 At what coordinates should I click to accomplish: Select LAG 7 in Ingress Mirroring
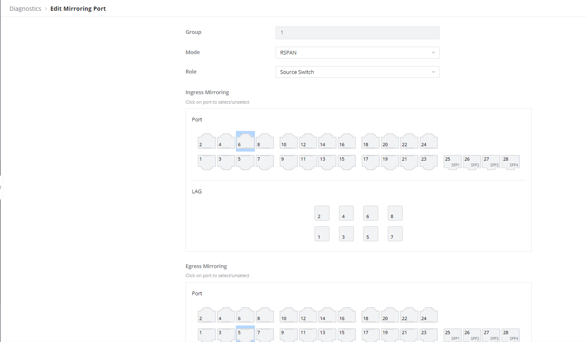coord(395,234)
